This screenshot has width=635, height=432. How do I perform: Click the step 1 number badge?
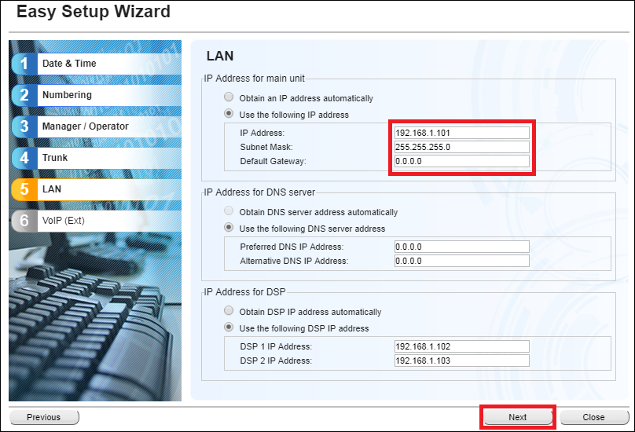[x=24, y=64]
